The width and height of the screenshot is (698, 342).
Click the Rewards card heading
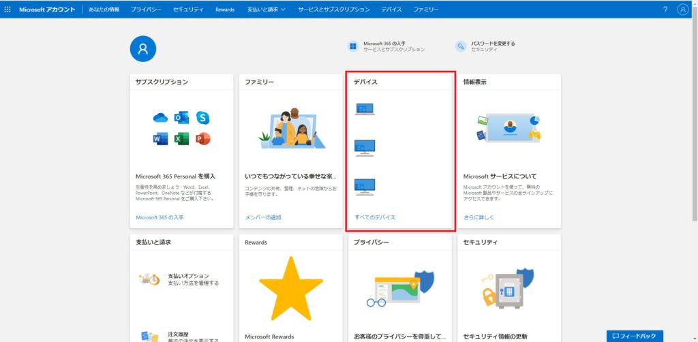click(x=256, y=243)
